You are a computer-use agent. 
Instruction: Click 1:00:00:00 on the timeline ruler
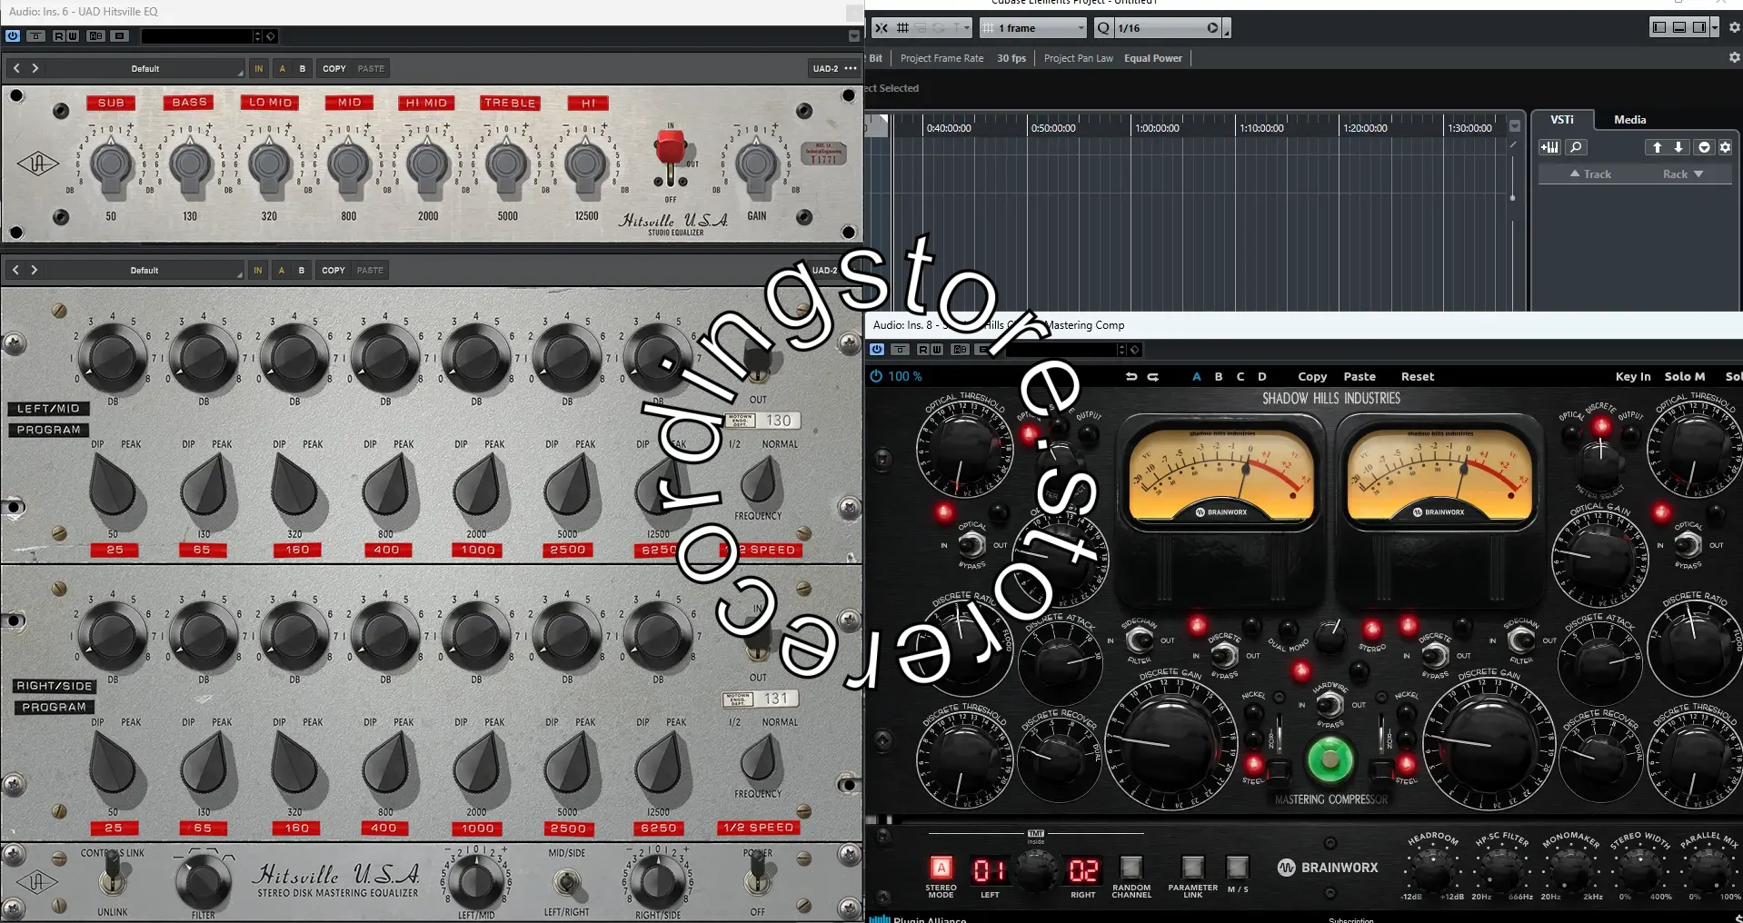tap(1157, 128)
